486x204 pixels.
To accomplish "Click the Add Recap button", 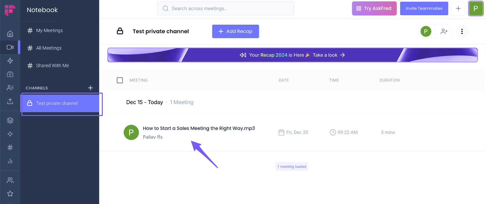I will [x=235, y=31].
